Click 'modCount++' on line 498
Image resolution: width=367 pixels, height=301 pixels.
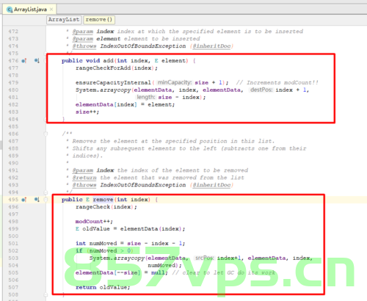(x=94, y=222)
